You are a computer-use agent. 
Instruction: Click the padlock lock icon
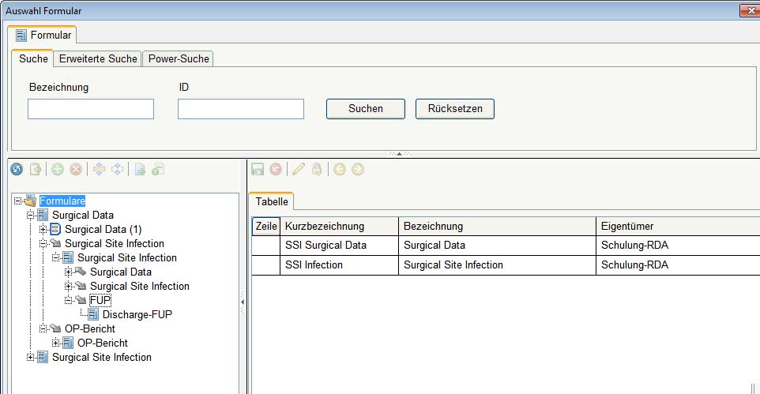317,169
